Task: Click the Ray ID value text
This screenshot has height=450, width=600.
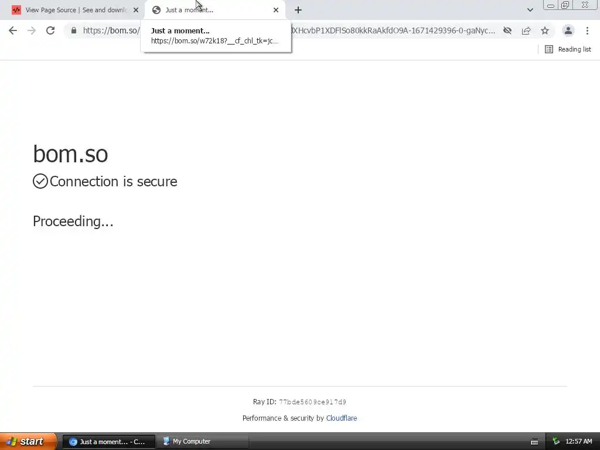Action: (313, 402)
